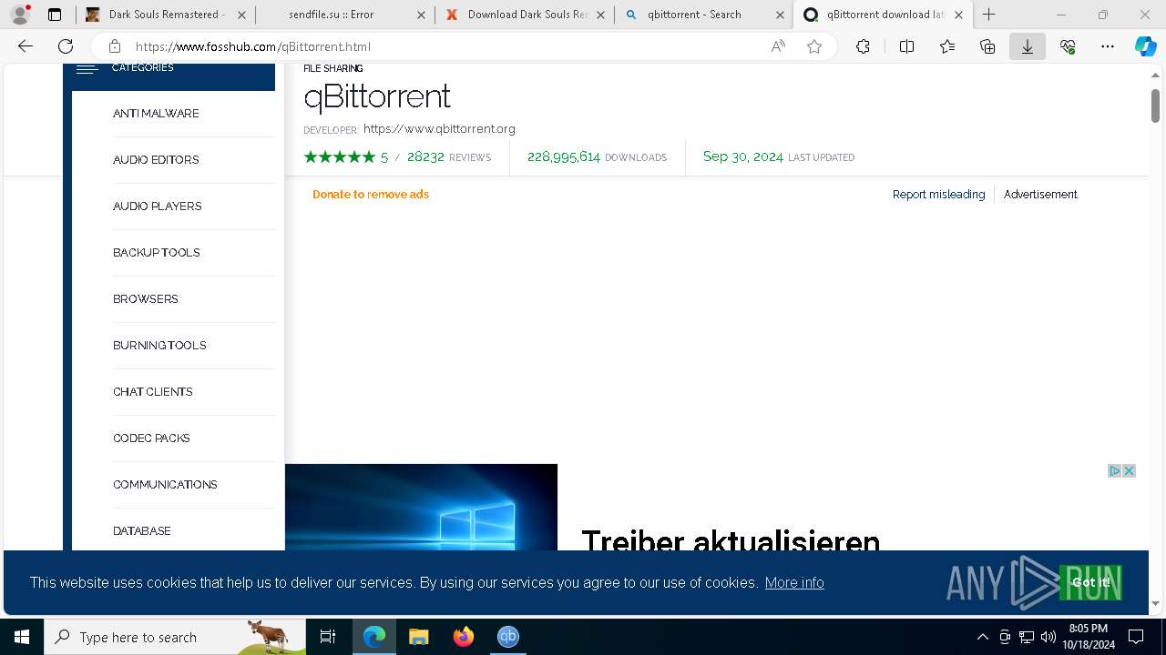Click the Treiber aktualisieren ad headline

click(x=731, y=540)
